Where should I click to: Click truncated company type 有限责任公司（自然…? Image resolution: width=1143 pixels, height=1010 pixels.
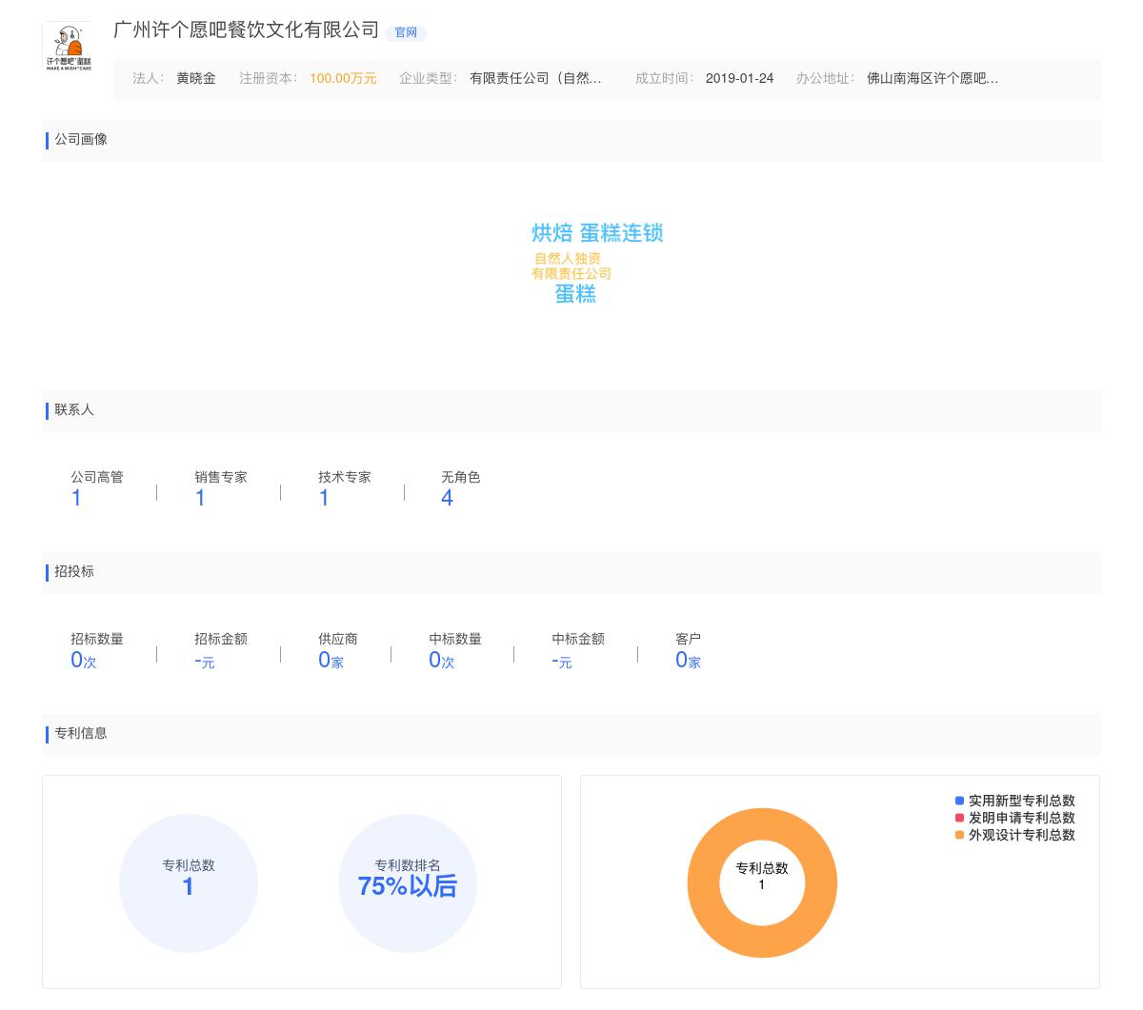point(535,78)
